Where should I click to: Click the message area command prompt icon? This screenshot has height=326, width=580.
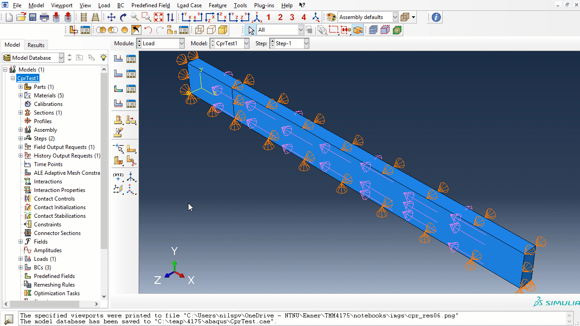[x=9, y=318]
